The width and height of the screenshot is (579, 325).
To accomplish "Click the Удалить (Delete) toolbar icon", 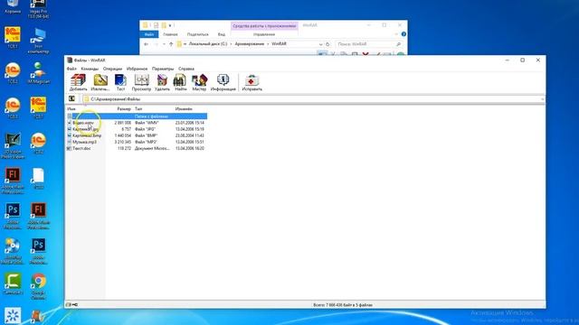I will click(162, 82).
